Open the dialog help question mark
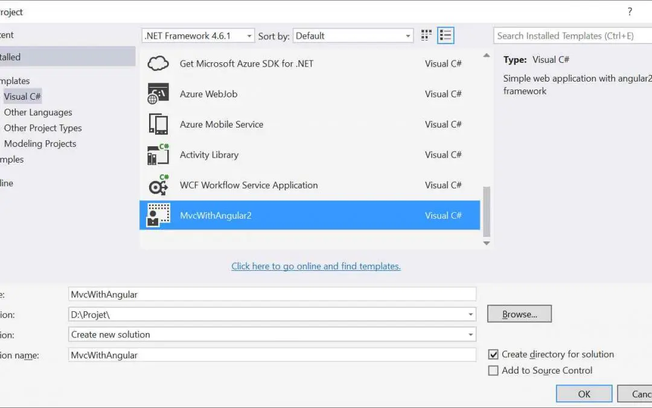652x408 pixels. click(630, 11)
